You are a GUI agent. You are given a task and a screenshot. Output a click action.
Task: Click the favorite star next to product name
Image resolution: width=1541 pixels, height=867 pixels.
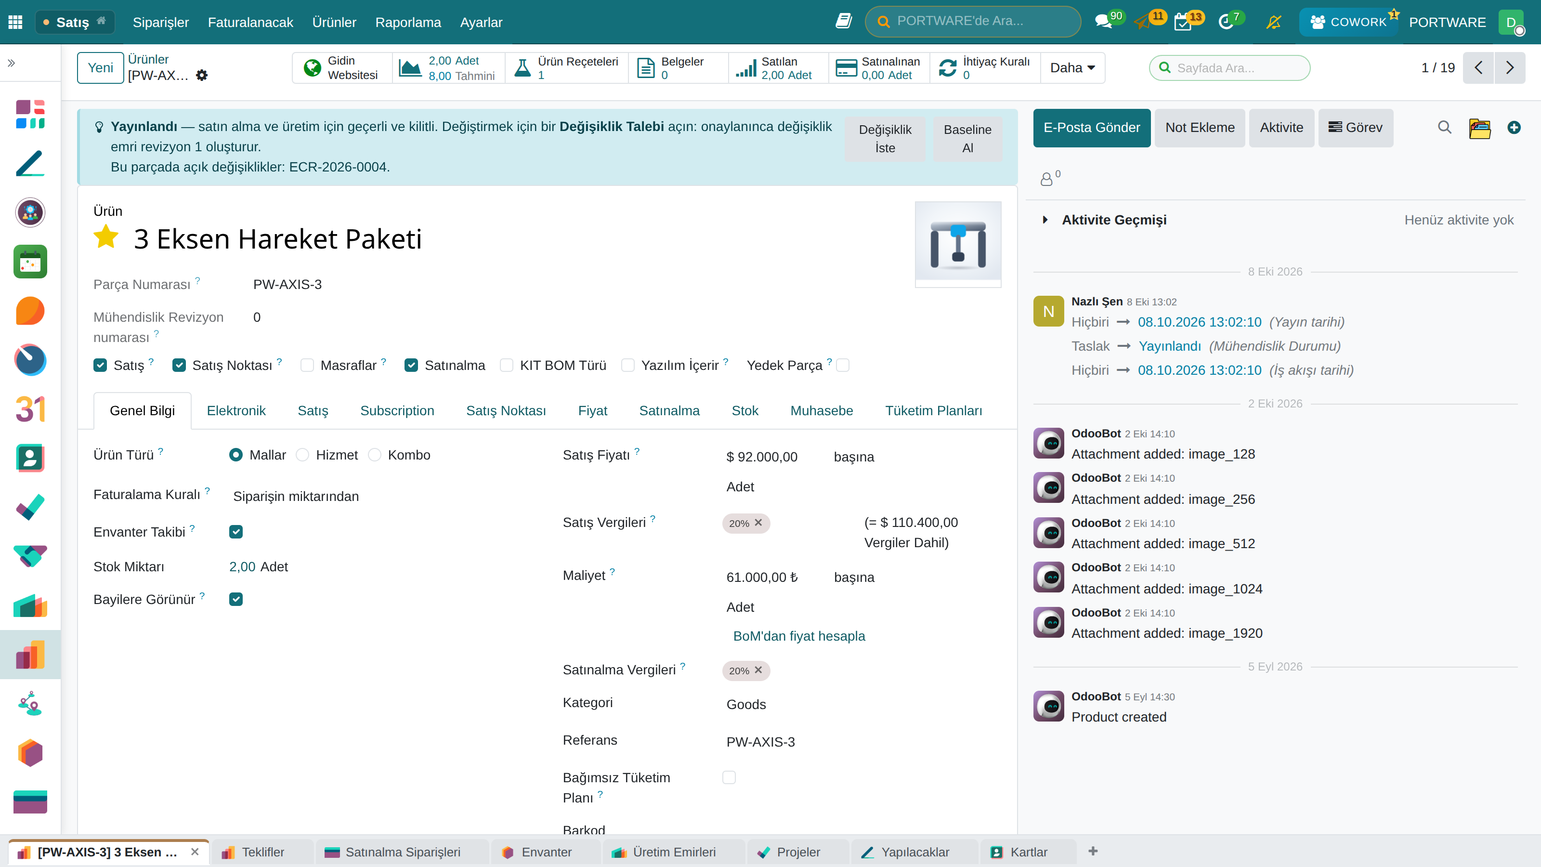(x=106, y=237)
